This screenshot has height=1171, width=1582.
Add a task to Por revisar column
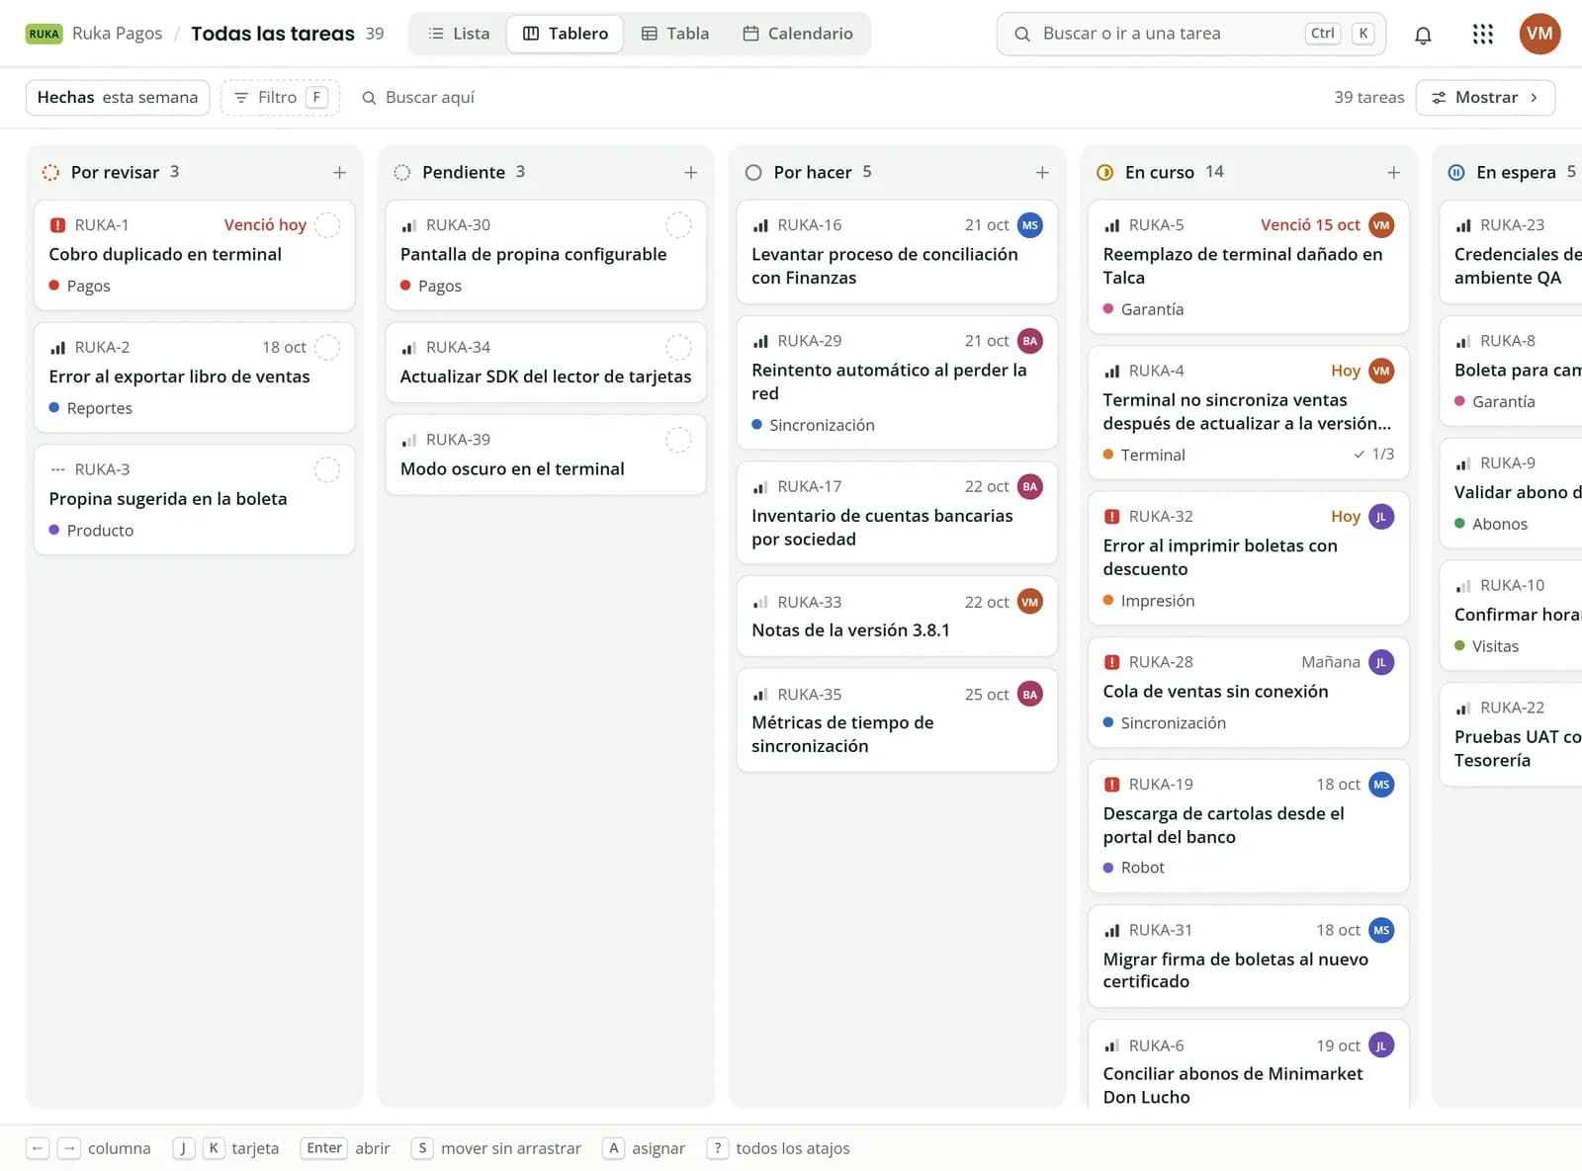coord(339,172)
